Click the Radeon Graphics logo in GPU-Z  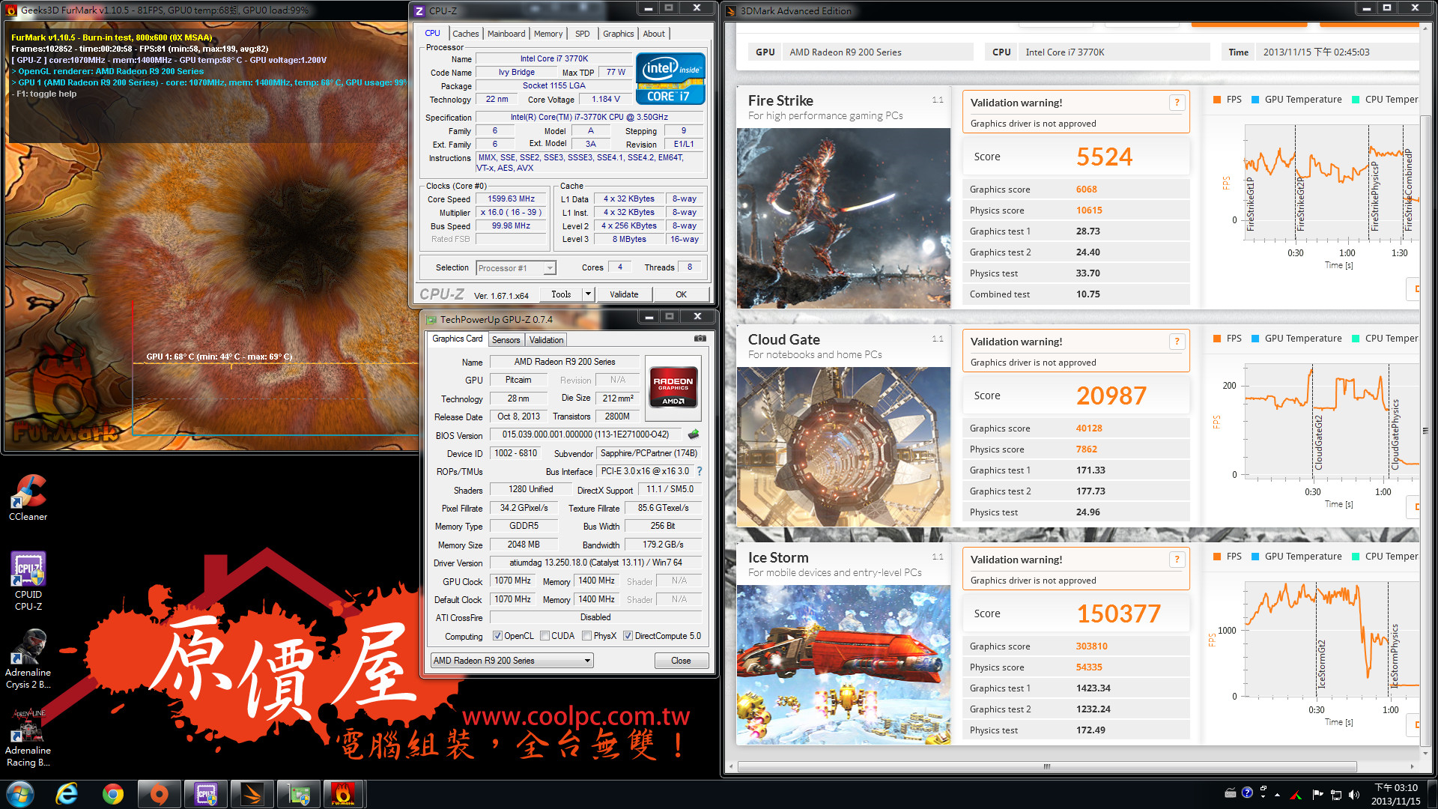pos(673,387)
